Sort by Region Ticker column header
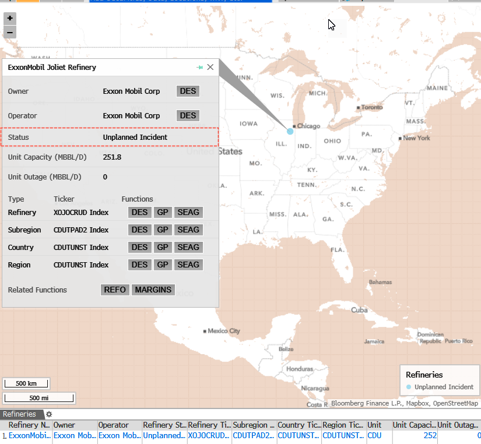Screen dimensions: 481x444 (344, 425)
